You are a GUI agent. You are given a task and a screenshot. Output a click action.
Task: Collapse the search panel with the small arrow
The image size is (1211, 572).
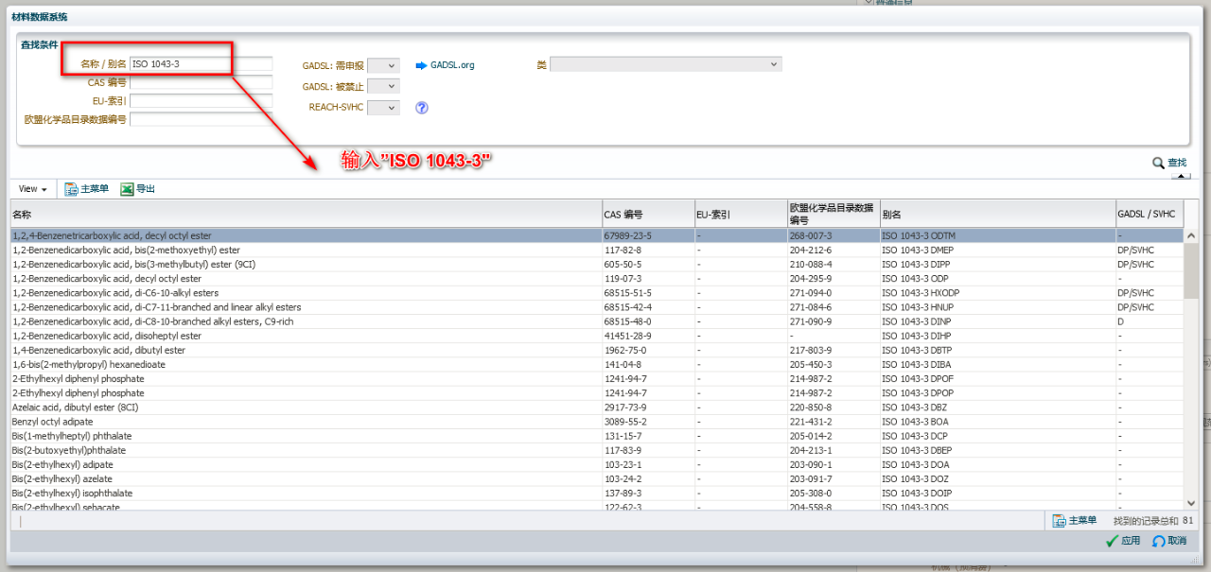tap(1180, 175)
